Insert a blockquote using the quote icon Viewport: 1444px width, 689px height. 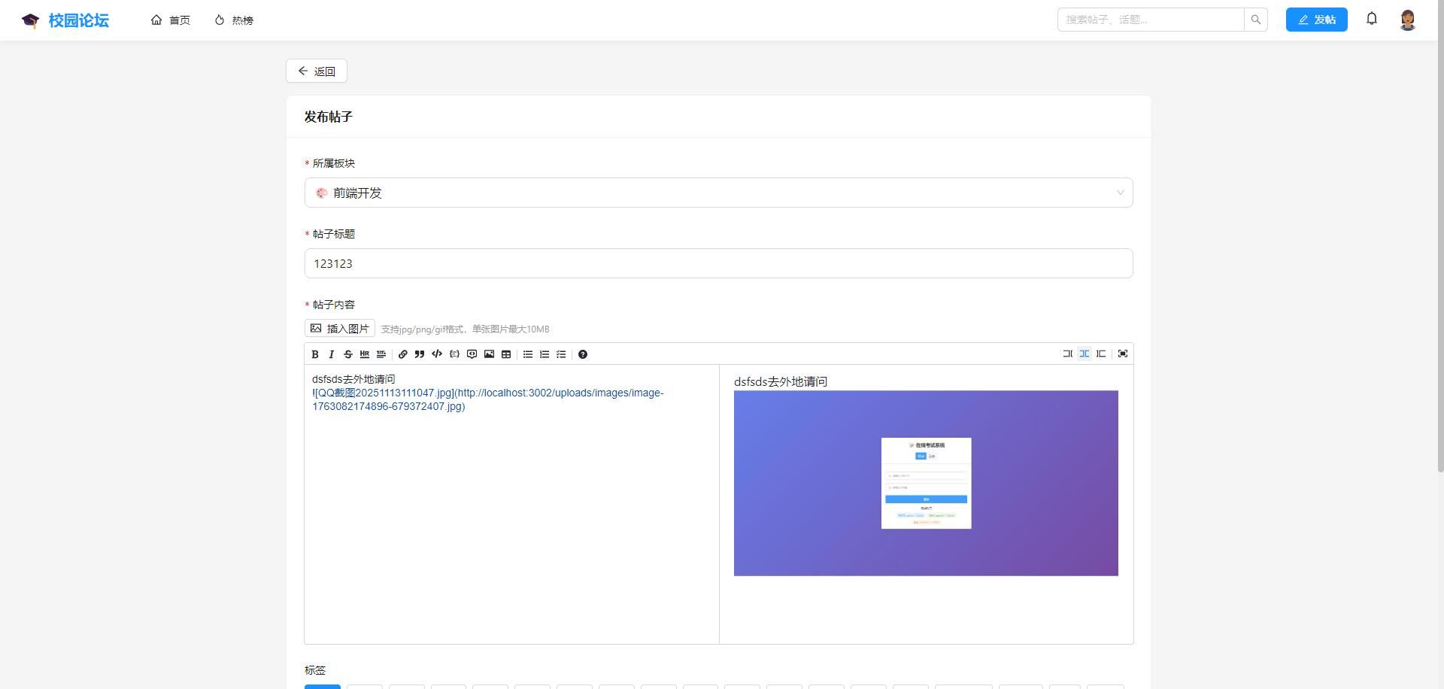coord(420,354)
